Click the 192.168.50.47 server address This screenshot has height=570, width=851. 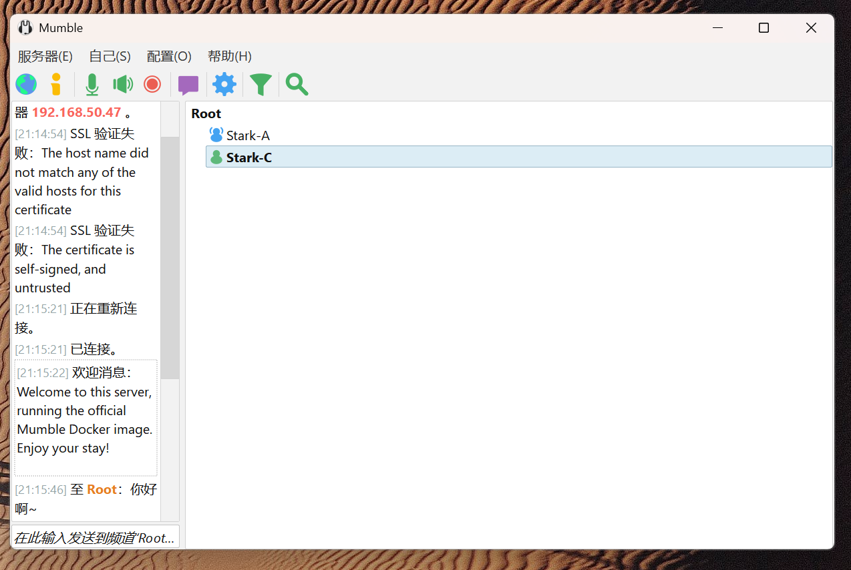(77, 112)
